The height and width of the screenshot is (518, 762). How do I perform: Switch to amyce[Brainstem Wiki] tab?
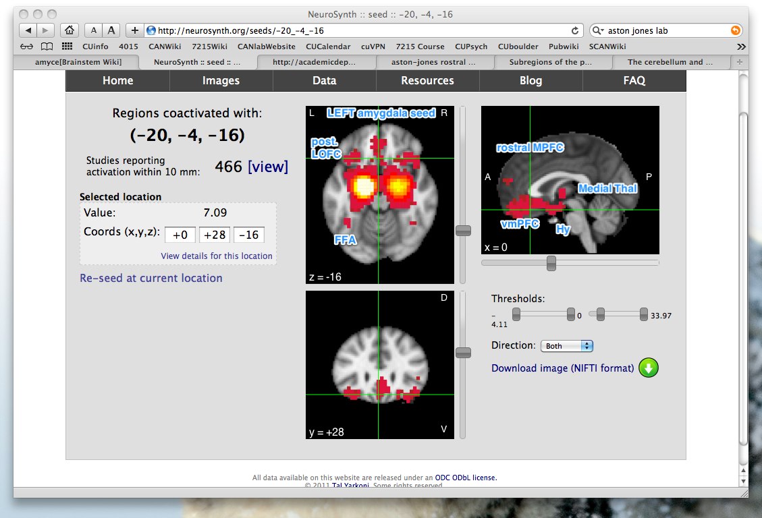tap(78, 62)
